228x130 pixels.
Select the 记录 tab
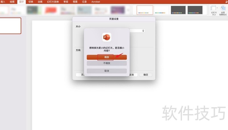(84, 2)
